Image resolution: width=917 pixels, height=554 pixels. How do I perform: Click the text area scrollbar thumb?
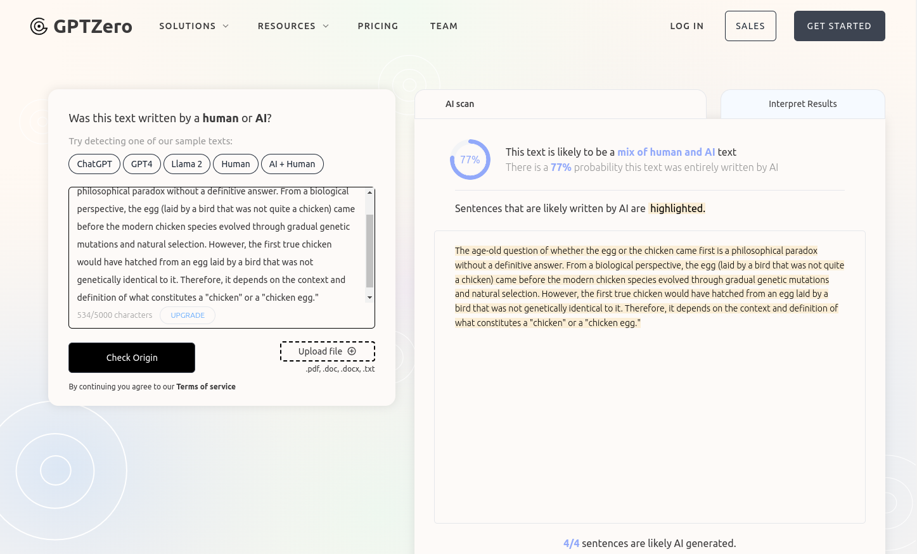[x=369, y=251]
